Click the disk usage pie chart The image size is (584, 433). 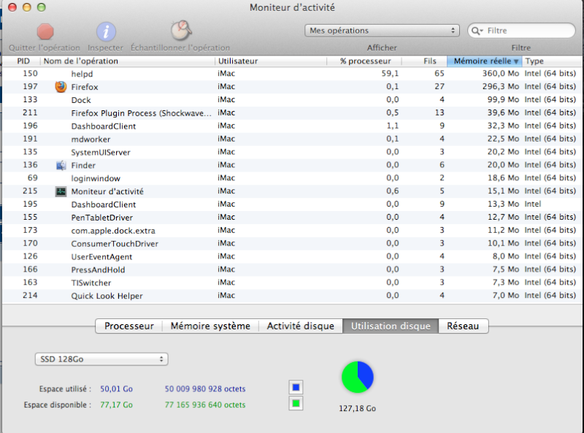(x=357, y=377)
